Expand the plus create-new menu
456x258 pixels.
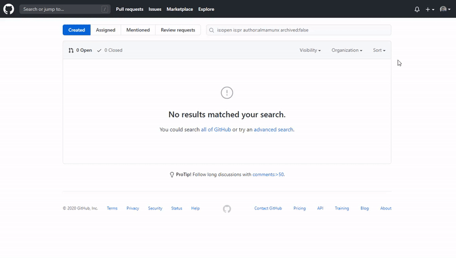[430, 9]
